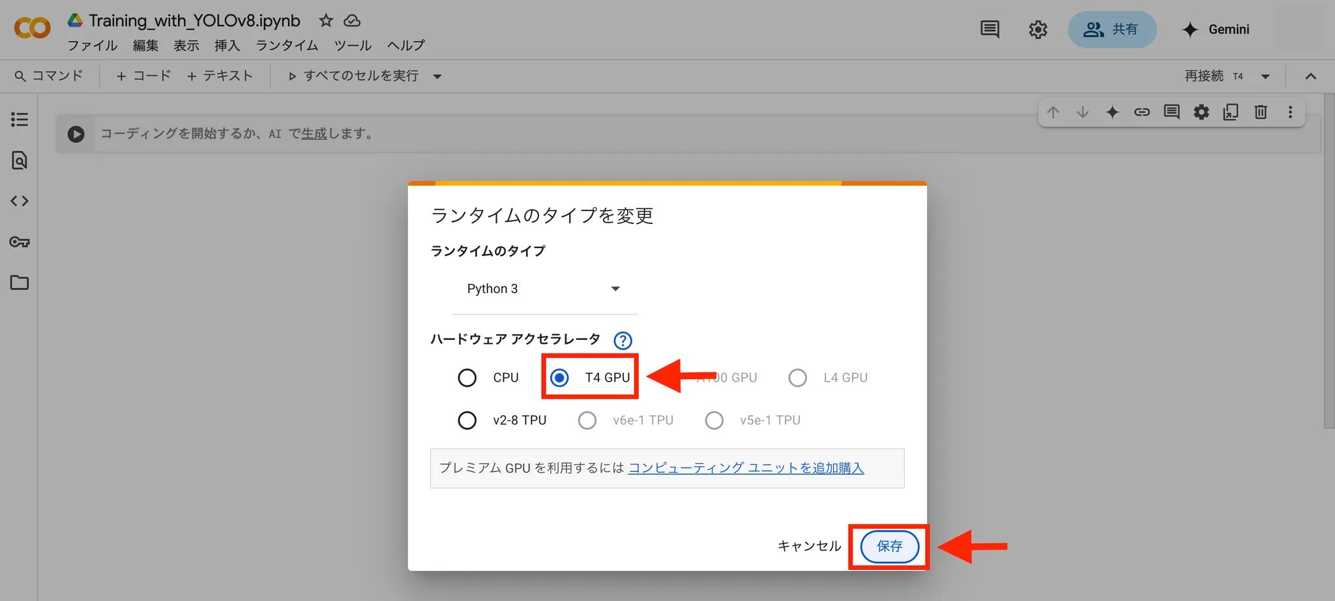Screen dimensions: 1335x601
Task: Open more cell actions menu
Action: click(x=1290, y=112)
